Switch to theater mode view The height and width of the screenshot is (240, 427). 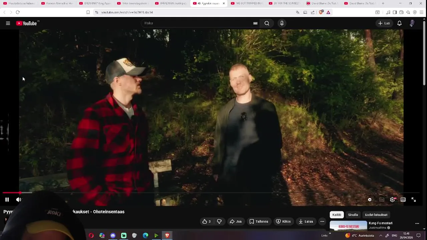tap(403, 200)
